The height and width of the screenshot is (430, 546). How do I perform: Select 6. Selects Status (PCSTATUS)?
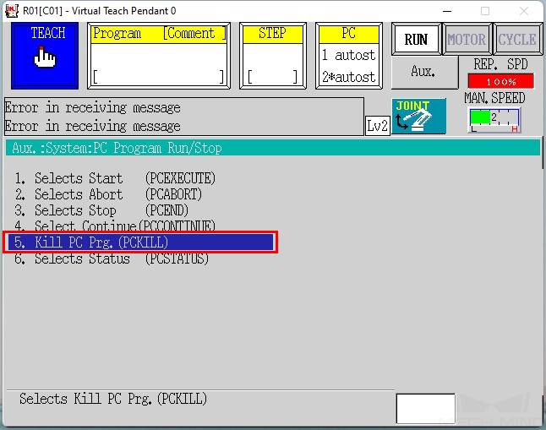[112, 259]
